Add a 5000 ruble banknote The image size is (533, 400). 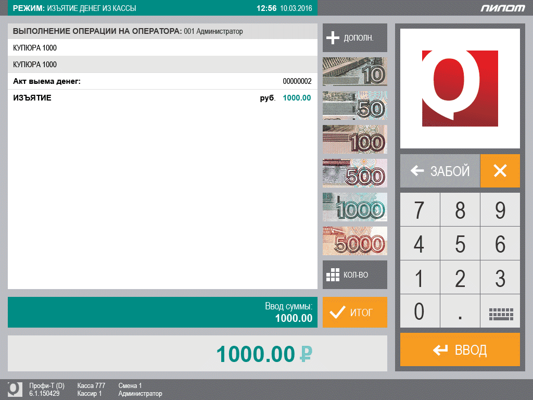tap(354, 241)
